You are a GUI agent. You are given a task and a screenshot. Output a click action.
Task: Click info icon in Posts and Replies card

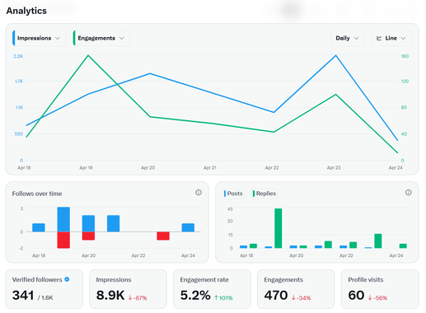tap(408, 193)
